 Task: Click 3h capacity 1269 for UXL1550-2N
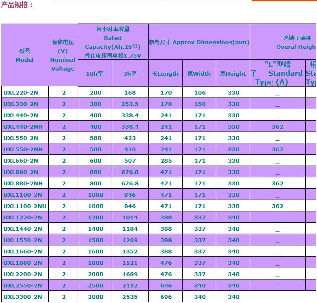130,240
